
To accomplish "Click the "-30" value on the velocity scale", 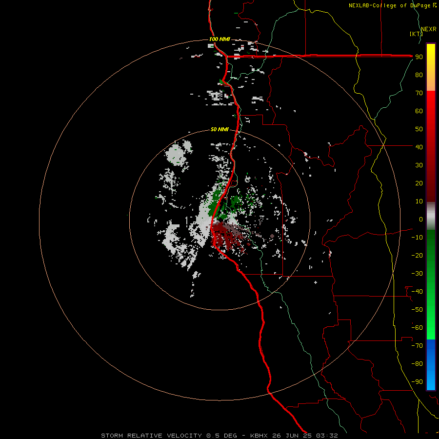I will click(417, 274).
